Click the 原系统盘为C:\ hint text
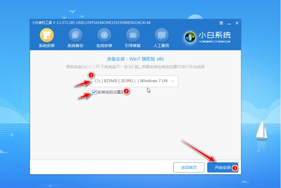 pyautogui.click(x=135, y=67)
